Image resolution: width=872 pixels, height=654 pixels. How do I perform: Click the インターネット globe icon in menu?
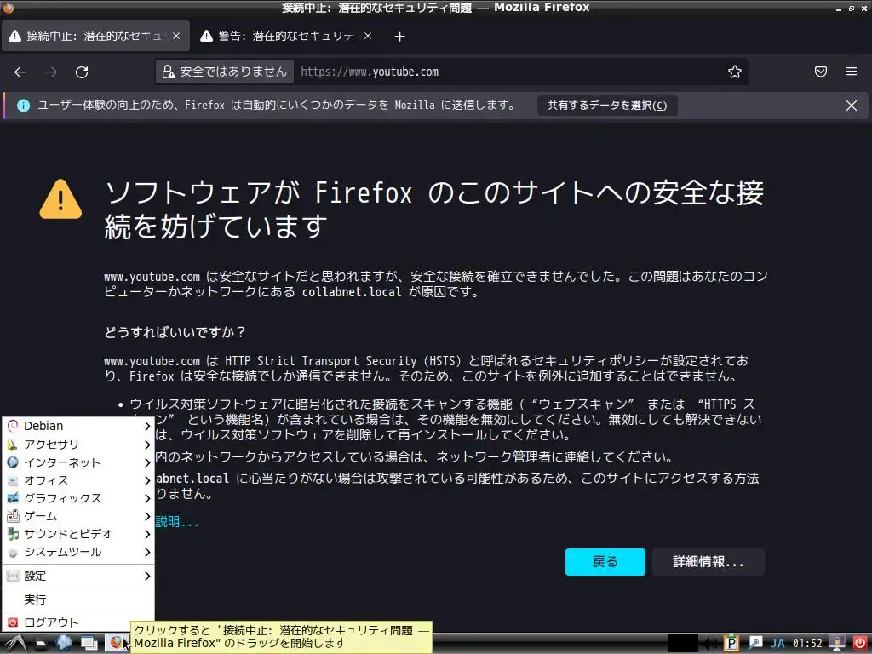point(13,462)
